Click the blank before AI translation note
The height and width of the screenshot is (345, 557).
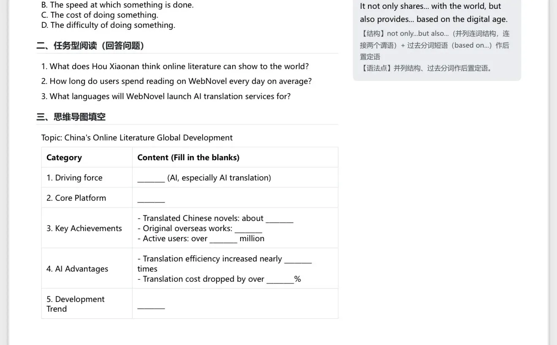click(151, 178)
